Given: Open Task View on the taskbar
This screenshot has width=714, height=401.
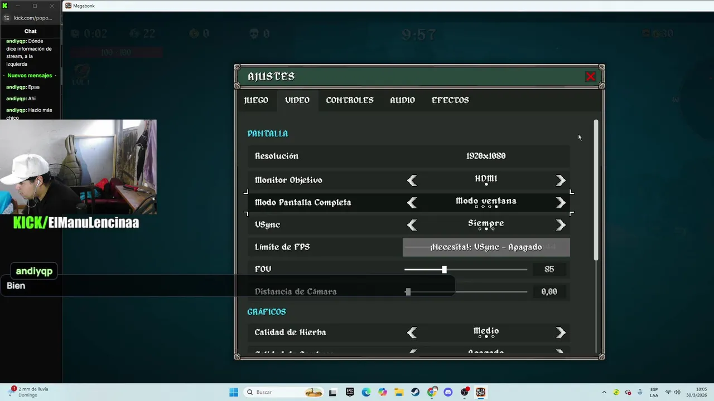Looking at the screenshot, I should point(333,392).
